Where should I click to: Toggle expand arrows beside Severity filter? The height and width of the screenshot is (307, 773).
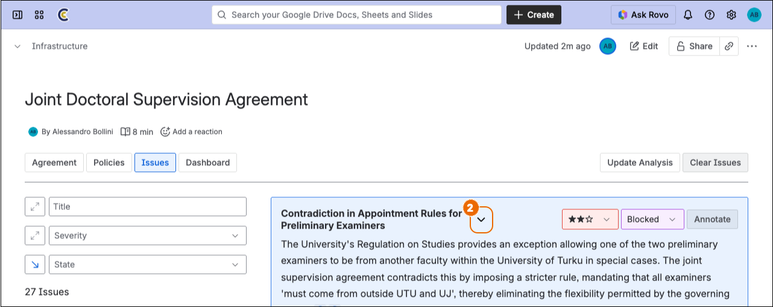(35, 236)
